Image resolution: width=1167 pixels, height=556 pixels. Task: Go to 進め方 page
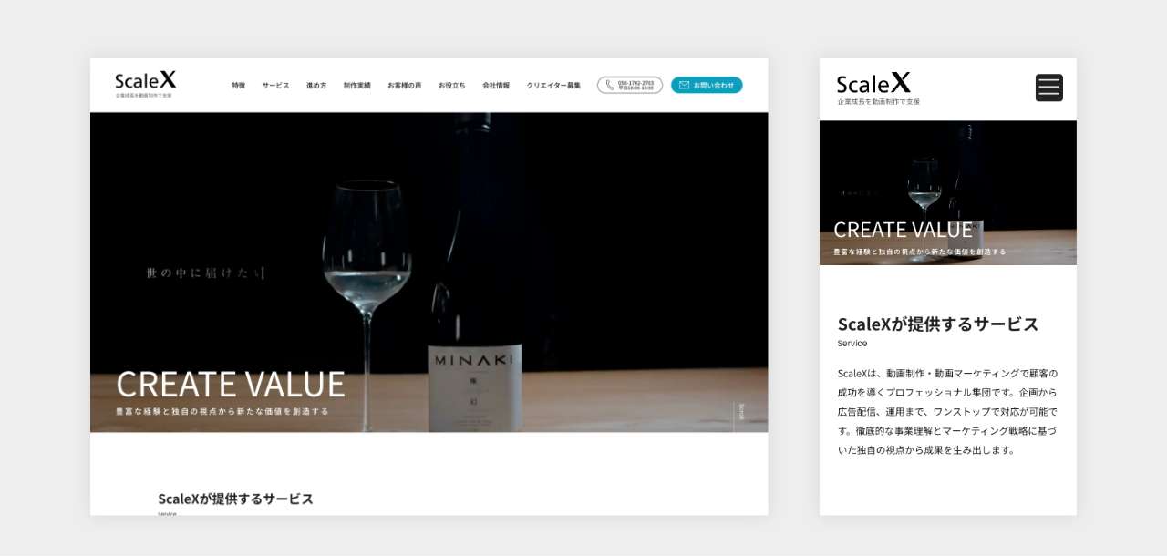coord(316,85)
